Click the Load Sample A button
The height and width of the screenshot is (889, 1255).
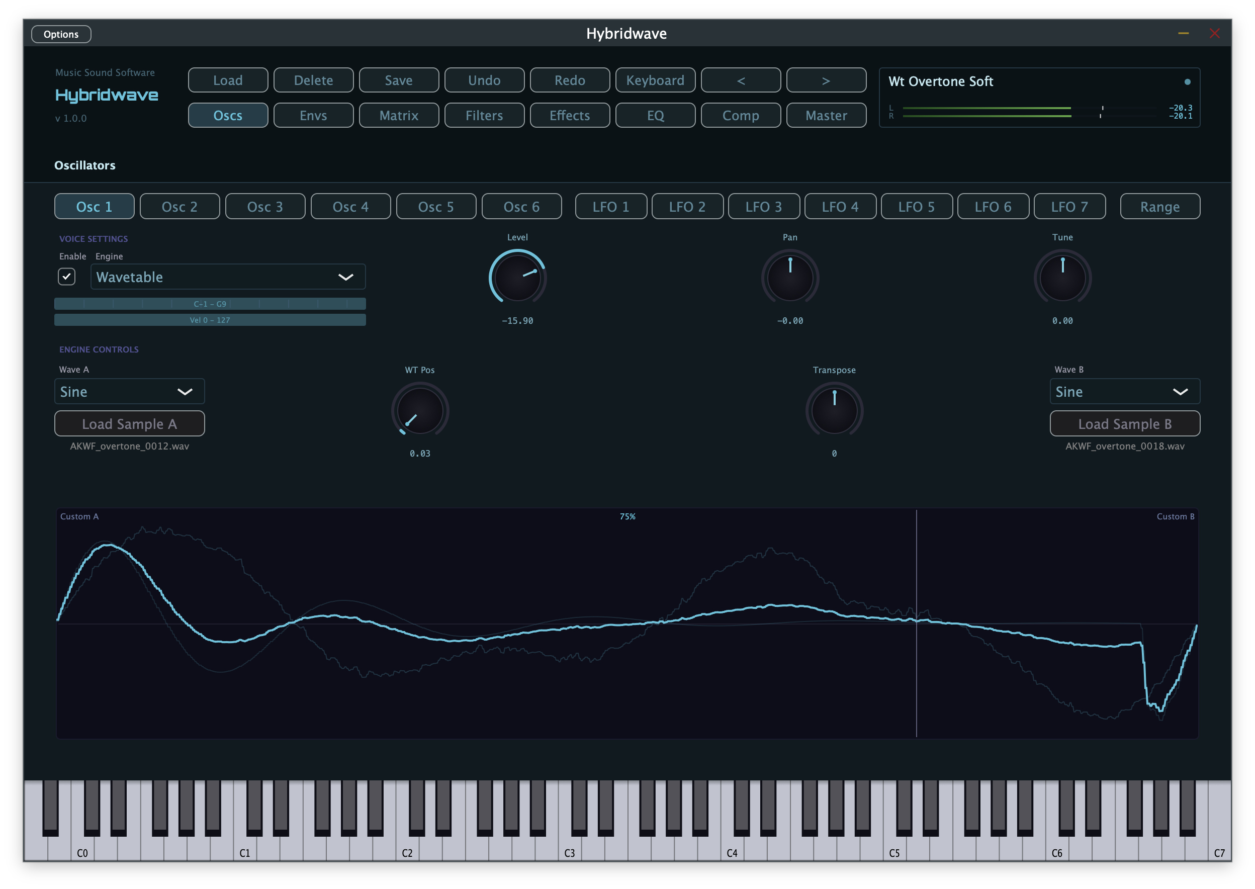coord(130,424)
